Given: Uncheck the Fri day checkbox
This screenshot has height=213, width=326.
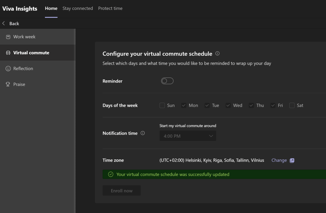Looking at the screenshot, I should pyautogui.click(x=273, y=106).
